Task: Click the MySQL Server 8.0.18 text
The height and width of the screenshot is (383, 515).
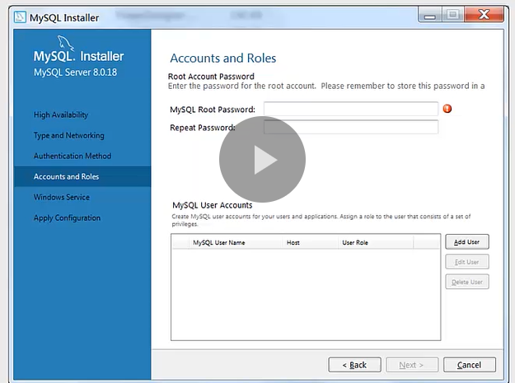Action: click(x=75, y=72)
